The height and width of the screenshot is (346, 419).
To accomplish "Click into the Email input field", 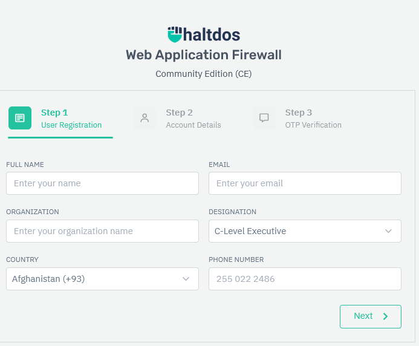I will 305,183.
